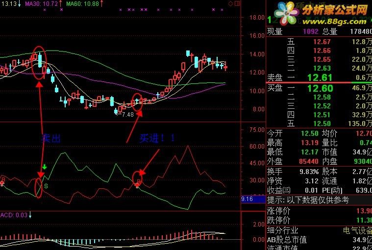Click the 13.13 moving average value
Viewport: 372px width, 250px height.
(x=9, y=3)
